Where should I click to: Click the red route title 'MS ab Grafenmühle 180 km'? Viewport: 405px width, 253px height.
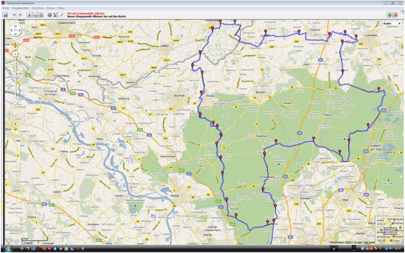86,14
